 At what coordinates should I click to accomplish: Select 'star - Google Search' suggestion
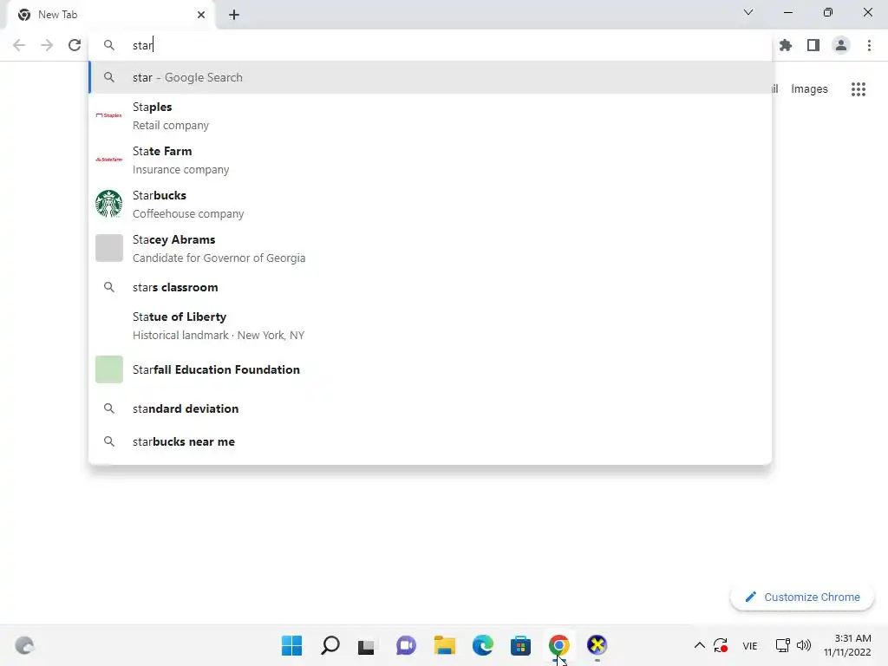point(430,77)
